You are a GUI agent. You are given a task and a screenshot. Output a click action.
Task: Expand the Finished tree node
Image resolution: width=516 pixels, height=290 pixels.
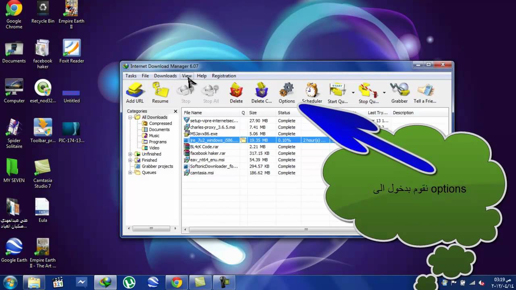coord(130,160)
